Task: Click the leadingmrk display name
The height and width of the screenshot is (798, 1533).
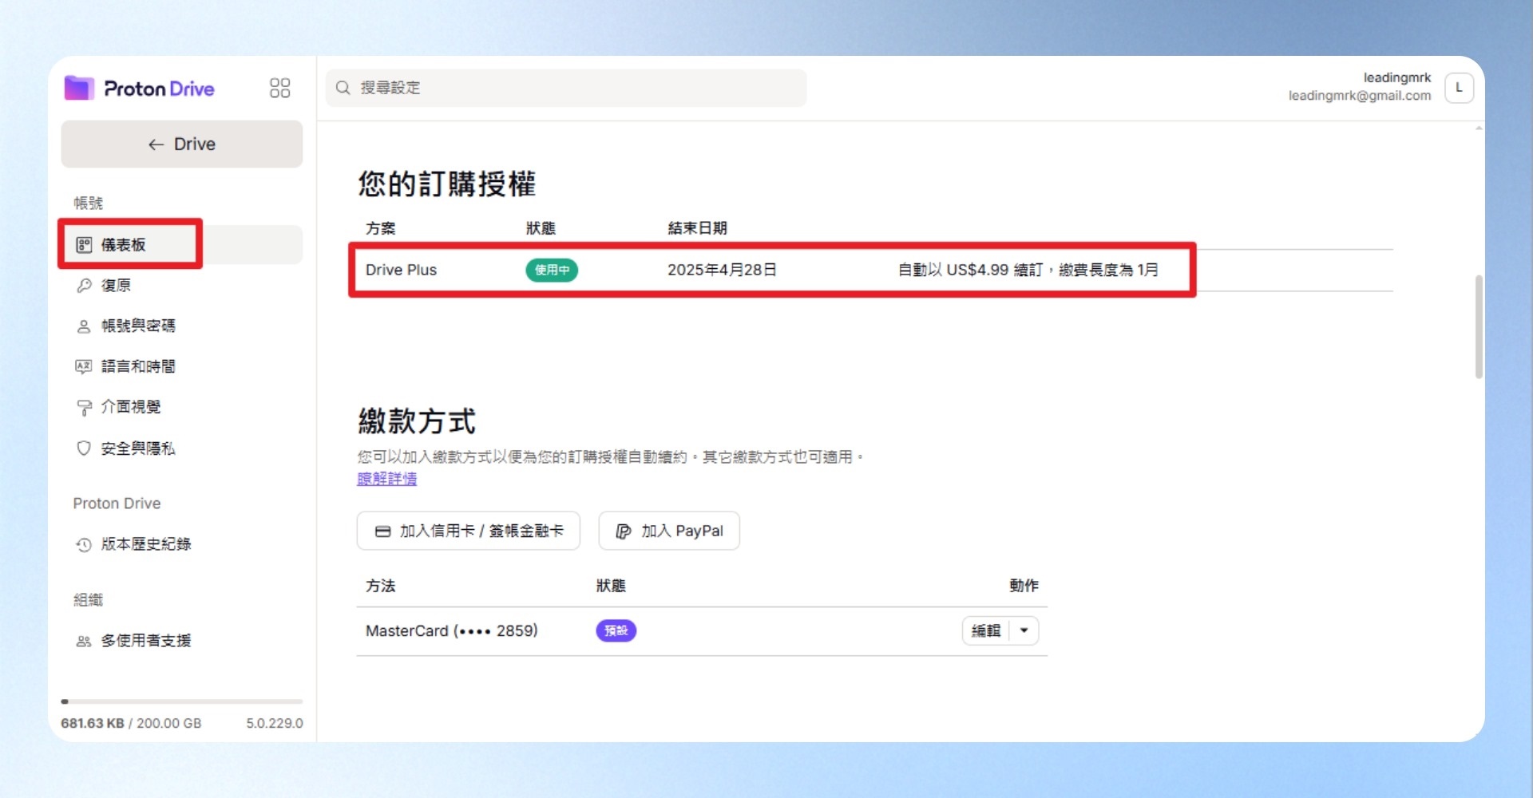Action: click(x=1397, y=78)
